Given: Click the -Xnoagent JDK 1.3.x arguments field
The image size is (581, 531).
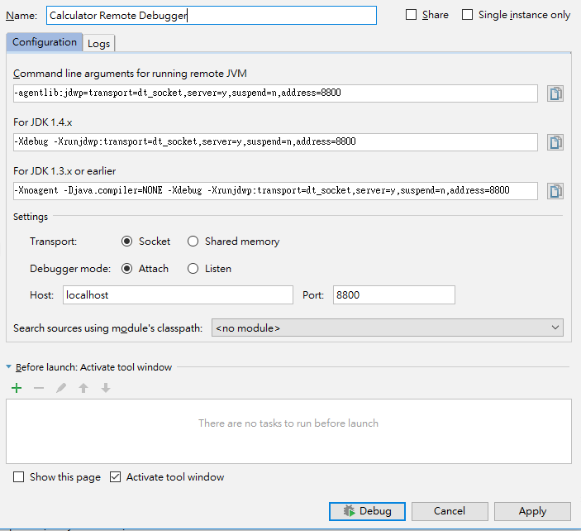Looking at the screenshot, I should pos(275,191).
